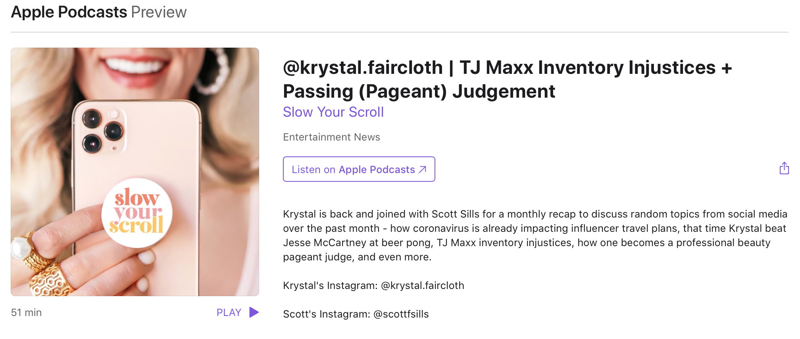Click the PLAY text label
The width and height of the screenshot is (800, 339).
[229, 313]
